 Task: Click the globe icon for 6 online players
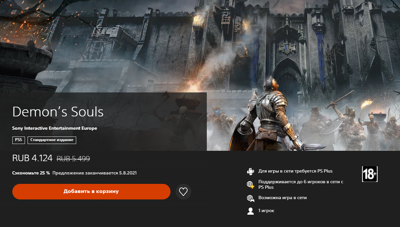(250, 185)
